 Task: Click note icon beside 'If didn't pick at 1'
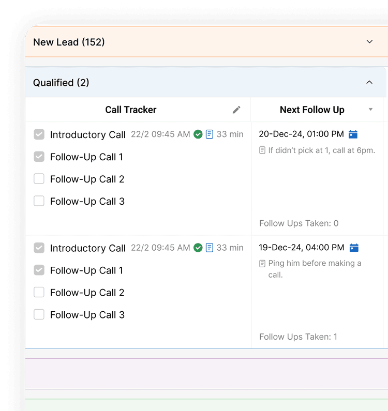coord(262,150)
